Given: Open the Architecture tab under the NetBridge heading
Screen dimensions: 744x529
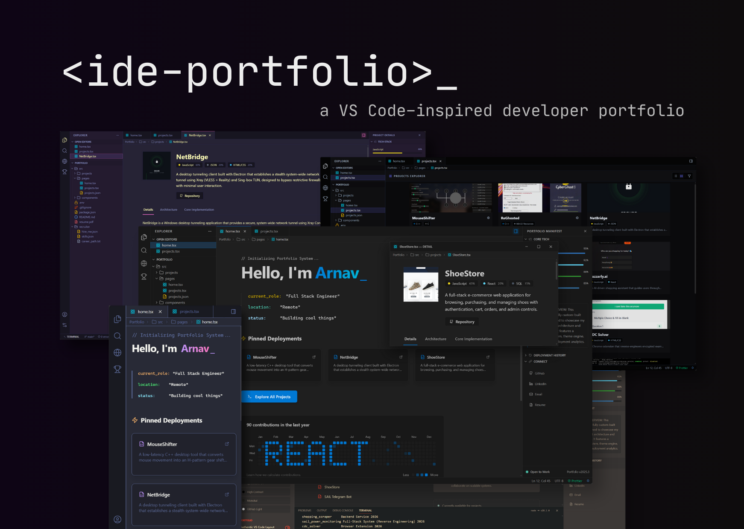Looking at the screenshot, I should coord(169,209).
